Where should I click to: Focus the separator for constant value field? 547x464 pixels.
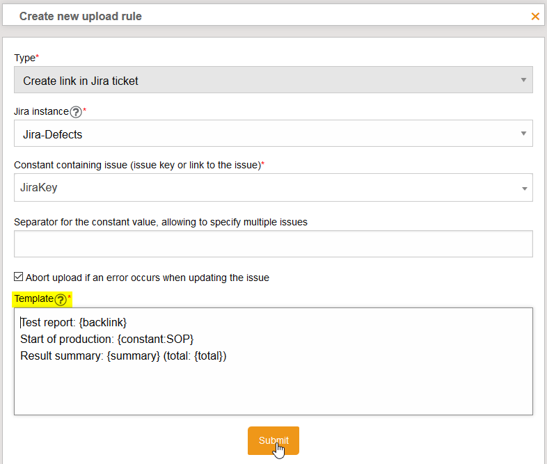click(273, 244)
